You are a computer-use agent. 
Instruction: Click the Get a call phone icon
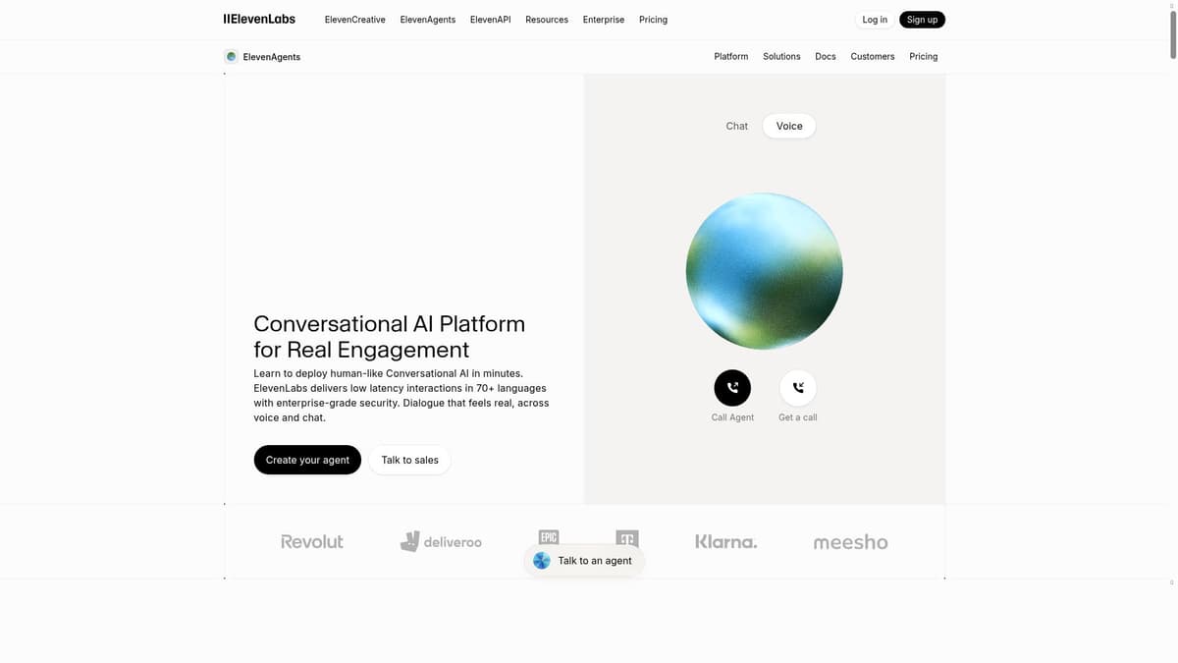coord(797,387)
